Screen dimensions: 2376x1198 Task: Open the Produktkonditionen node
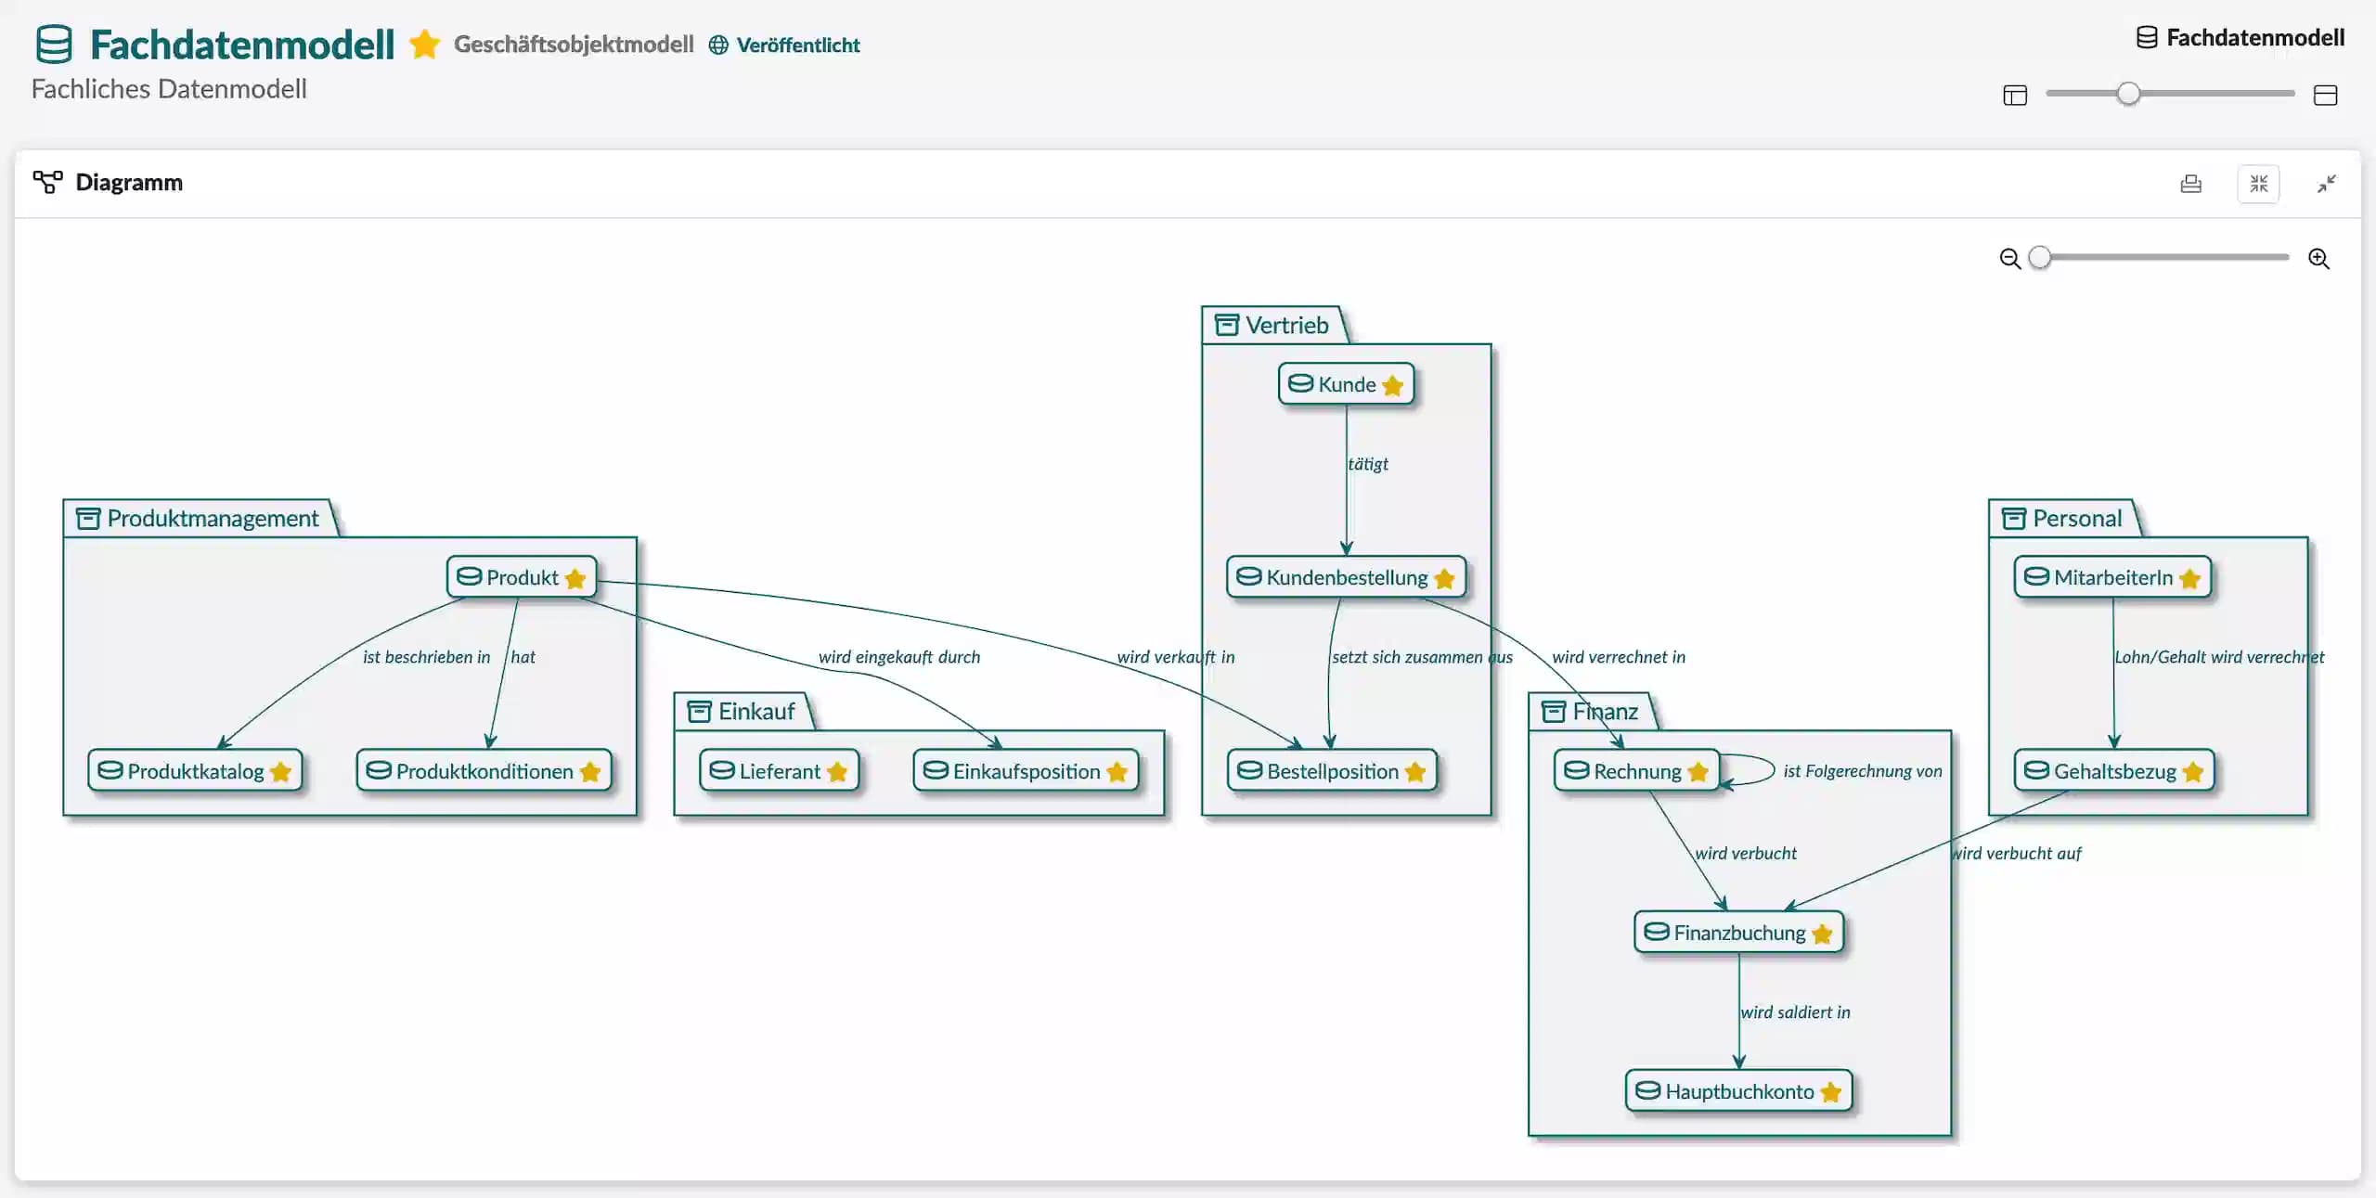(484, 771)
